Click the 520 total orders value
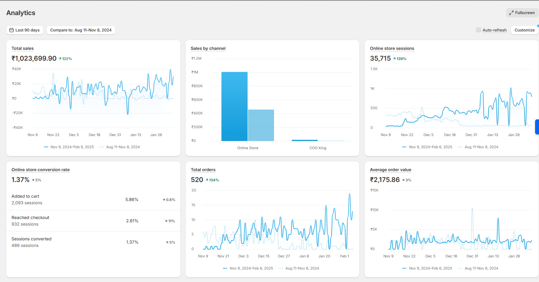539x282 pixels. pyautogui.click(x=197, y=180)
